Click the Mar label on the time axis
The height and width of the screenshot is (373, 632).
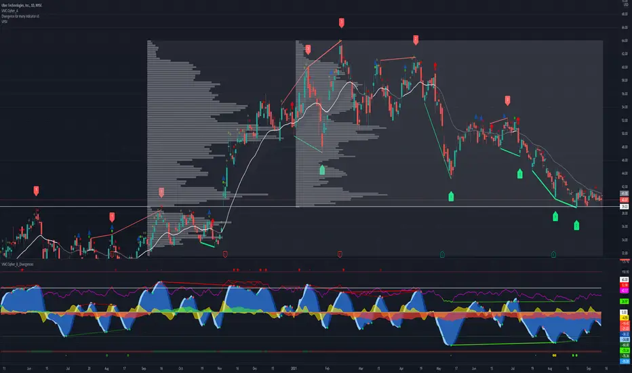pos(361,368)
